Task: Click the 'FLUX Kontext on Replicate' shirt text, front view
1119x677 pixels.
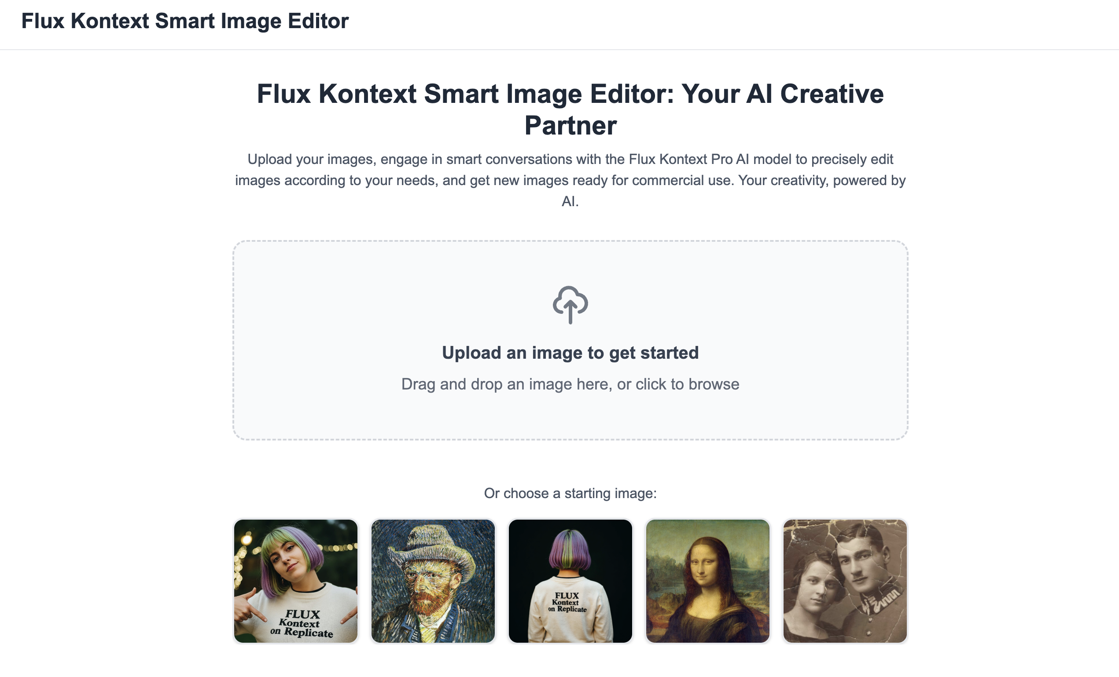Action: (302, 624)
